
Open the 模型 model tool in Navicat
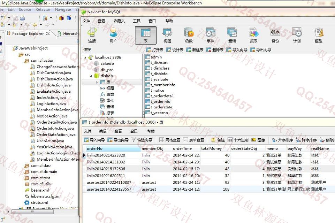(318, 35)
